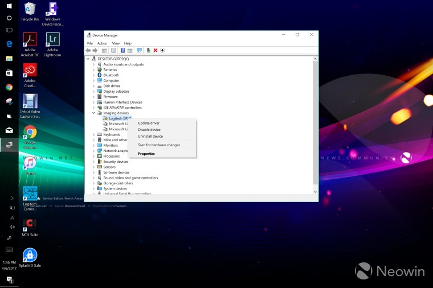This screenshot has height=288, width=433.
Task: Choose Update driver from context menu
Action: click(x=149, y=123)
